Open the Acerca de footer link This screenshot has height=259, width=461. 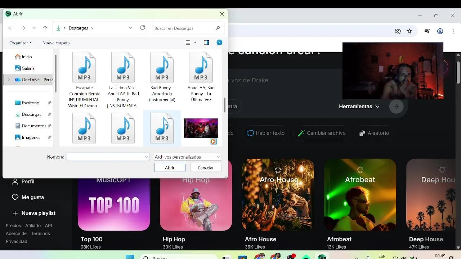[16, 233]
